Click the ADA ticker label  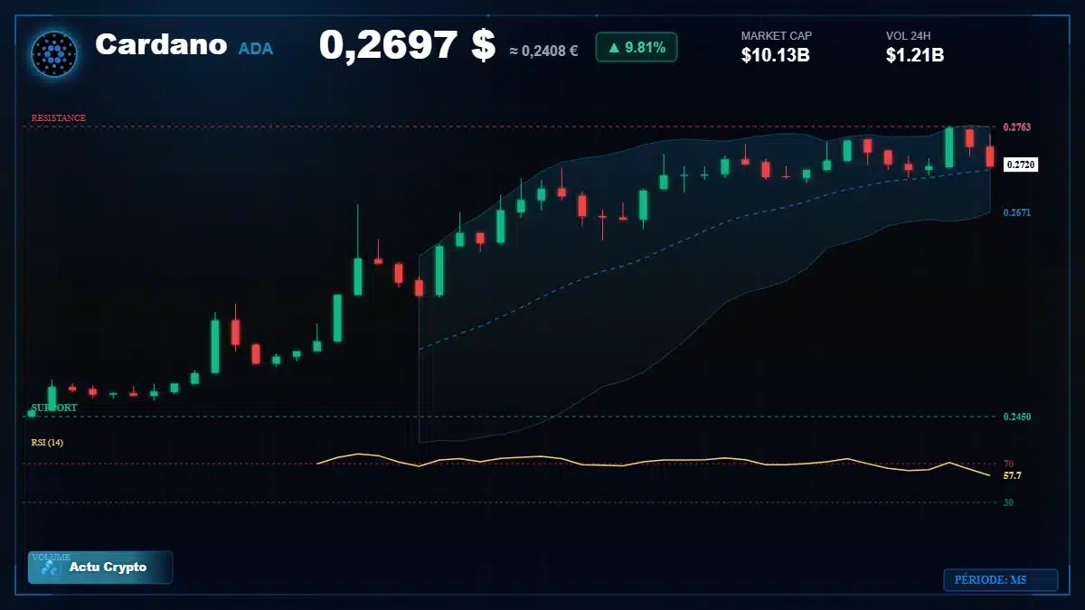(256, 49)
